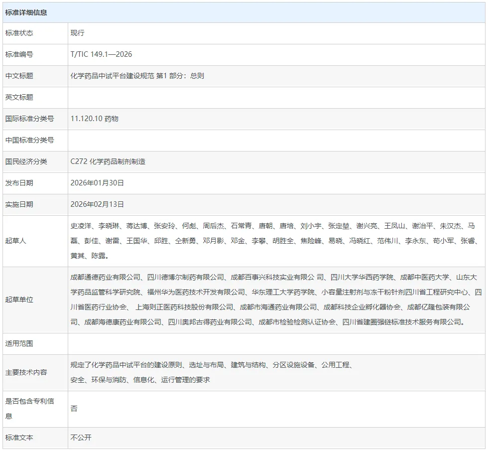Click the patent info value 否

pos(74,409)
